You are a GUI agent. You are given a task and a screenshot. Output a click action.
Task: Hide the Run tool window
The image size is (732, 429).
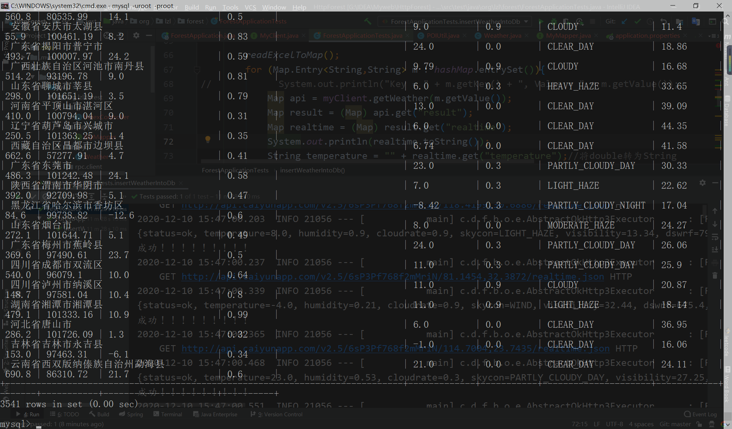pyautogui.click(x=715, y=183)
